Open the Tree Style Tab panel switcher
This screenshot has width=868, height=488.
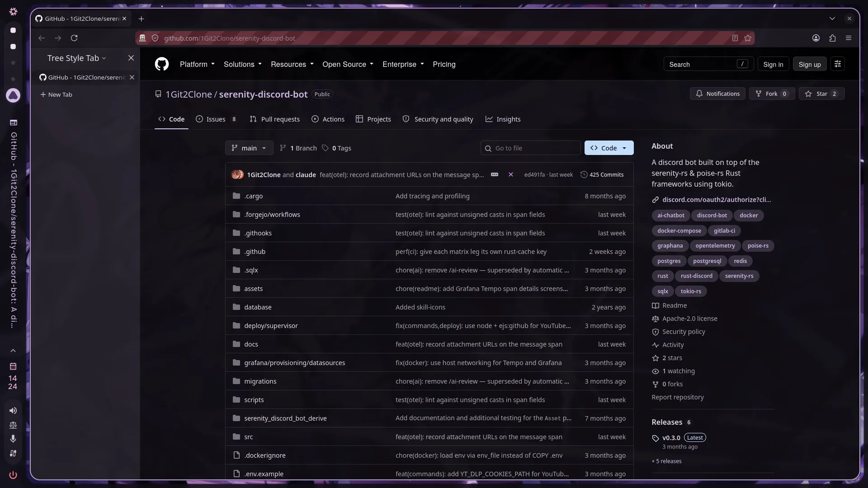point(76,58)
